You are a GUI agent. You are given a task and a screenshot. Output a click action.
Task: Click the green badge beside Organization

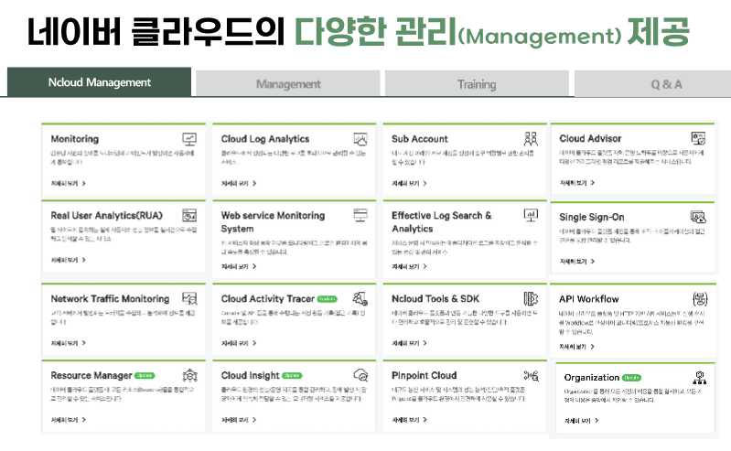[631, 378]
